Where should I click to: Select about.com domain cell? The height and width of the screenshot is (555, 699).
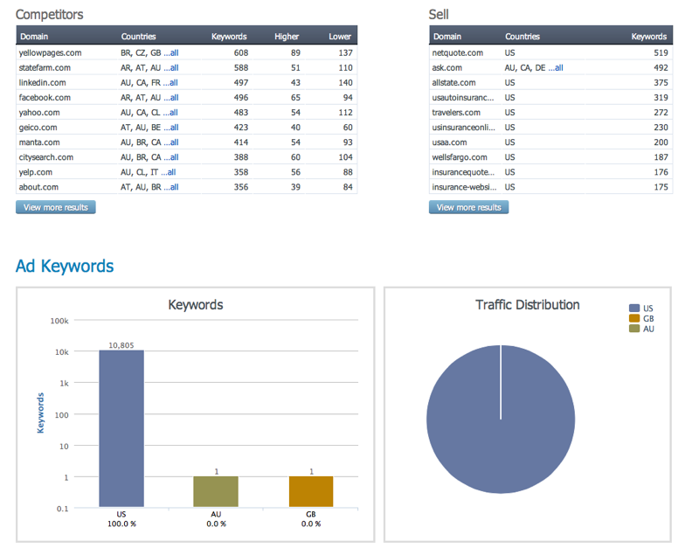coord(38,187)
